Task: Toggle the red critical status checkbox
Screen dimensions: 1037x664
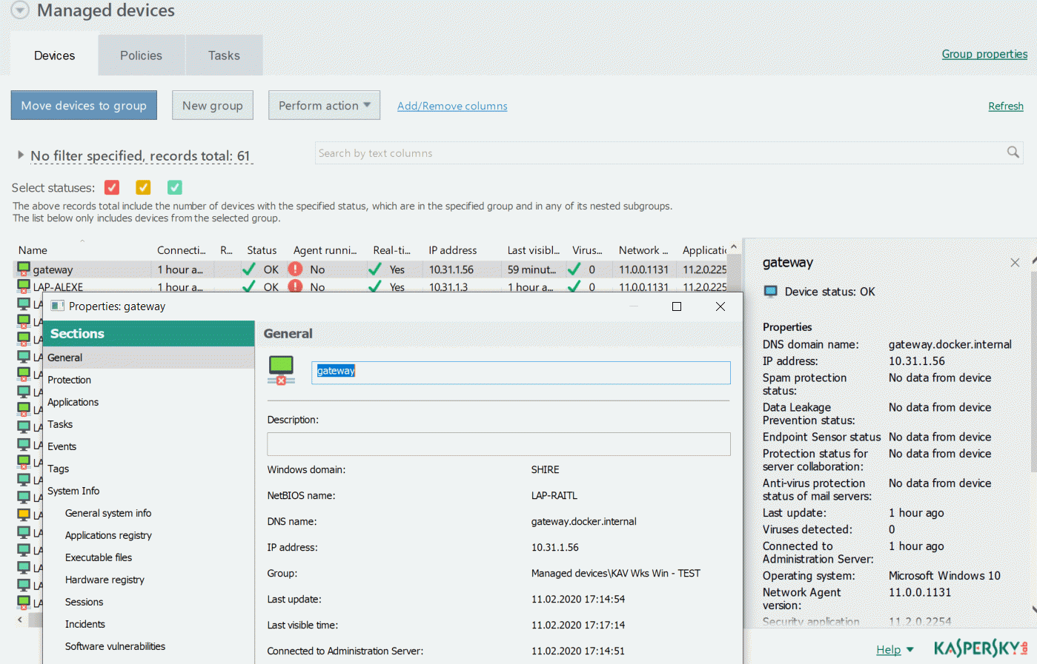Action: (x=112, y=187)
